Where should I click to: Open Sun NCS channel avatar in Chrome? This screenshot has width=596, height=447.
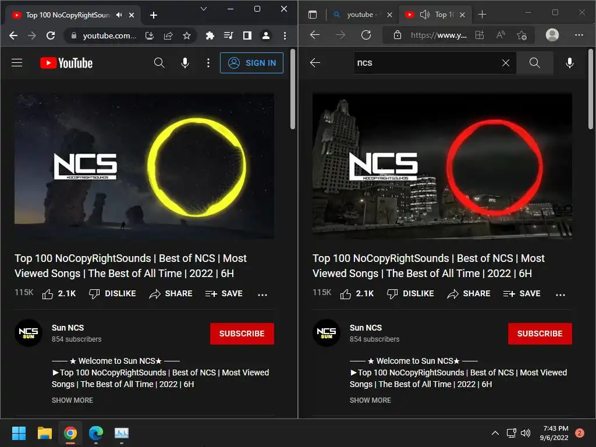tap(28, 333)
